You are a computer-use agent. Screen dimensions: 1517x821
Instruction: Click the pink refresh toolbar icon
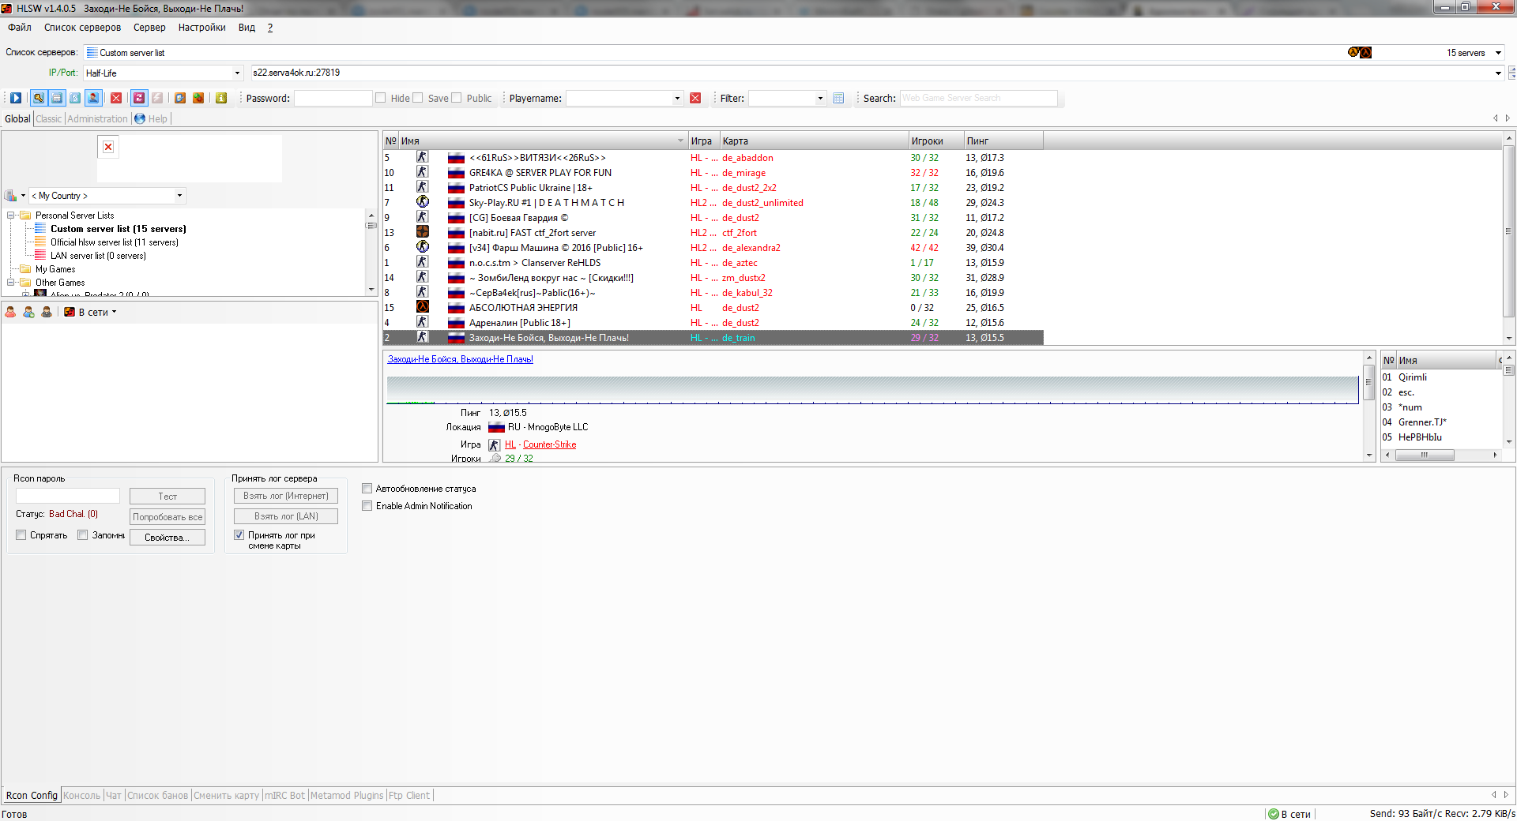click(x=139, y=98)
